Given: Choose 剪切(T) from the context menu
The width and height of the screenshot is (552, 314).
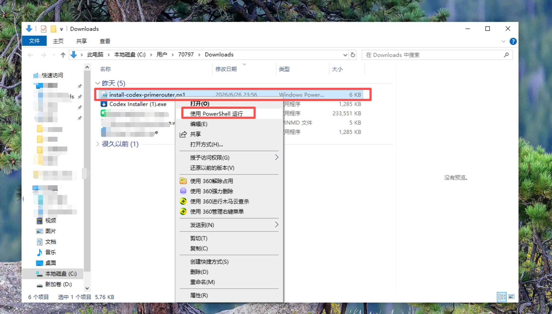Looking at the screenshot, I should click(229, 238).
